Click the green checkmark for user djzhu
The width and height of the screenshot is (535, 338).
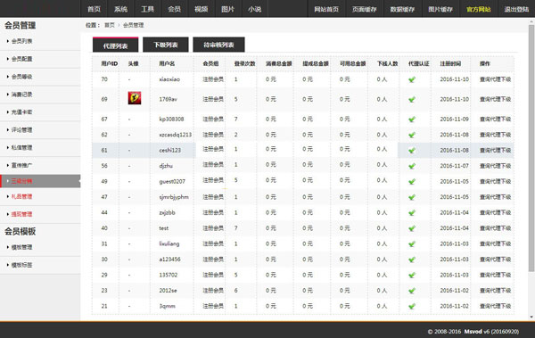[412, 166]
